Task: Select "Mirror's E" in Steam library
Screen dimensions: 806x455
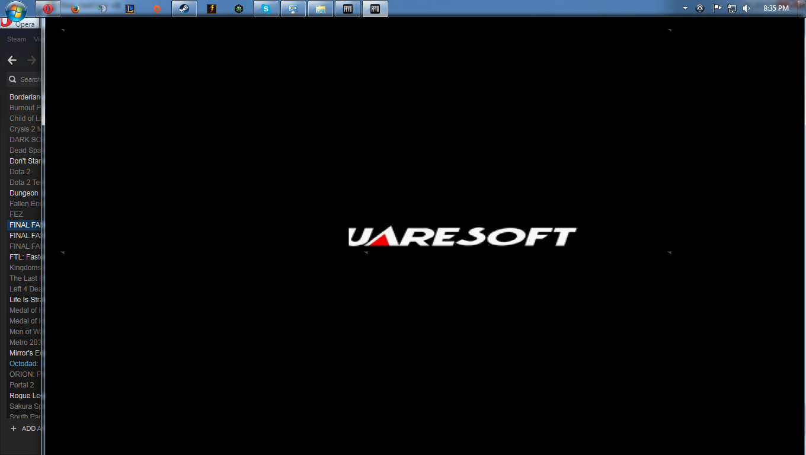Action: pyautogui.click(x=25, y=353)
